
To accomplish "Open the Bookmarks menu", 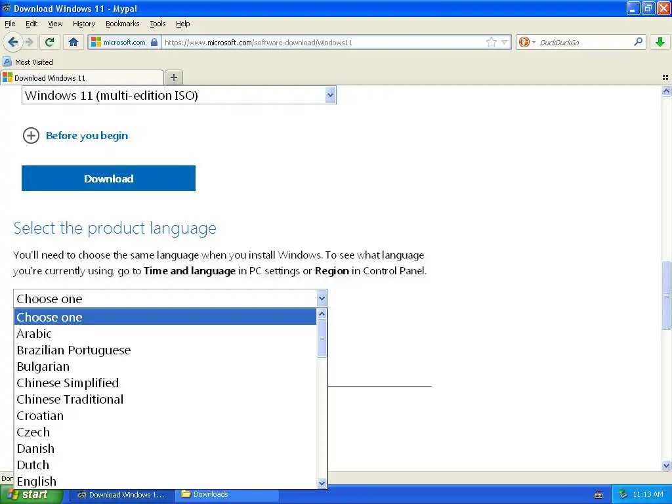I will (122, 24).
